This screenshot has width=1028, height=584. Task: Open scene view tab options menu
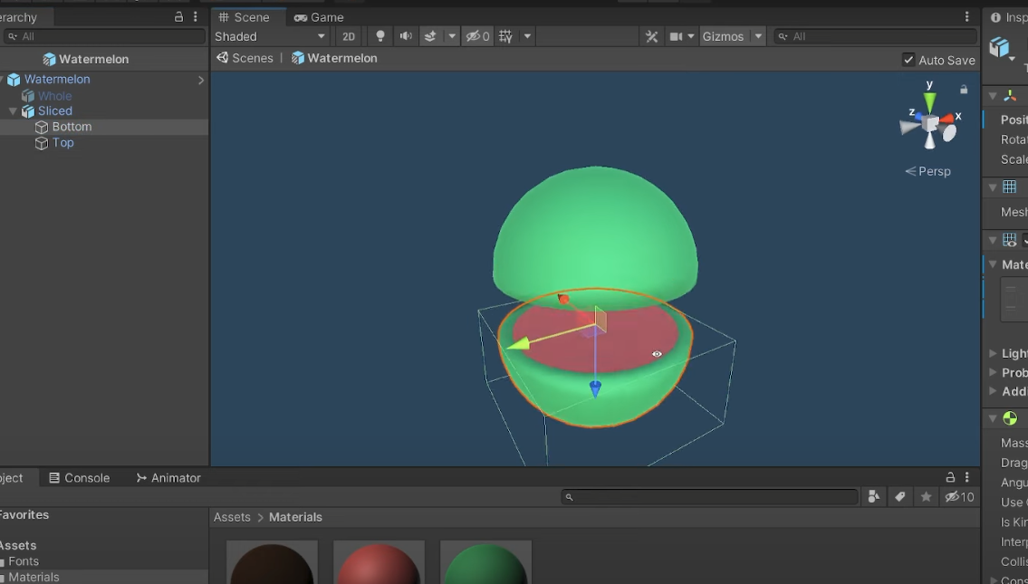pyautogui.click(x=966, y=16)
